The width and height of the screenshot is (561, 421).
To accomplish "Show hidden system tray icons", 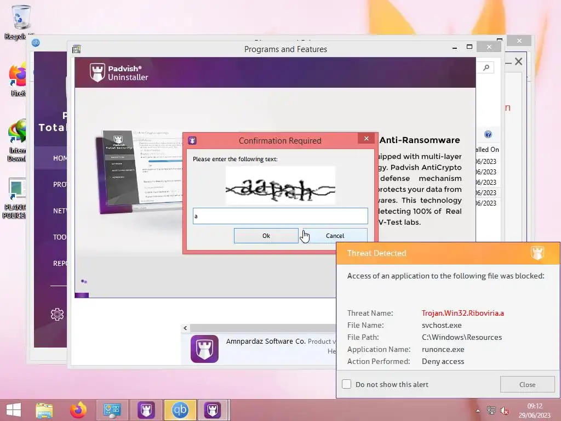I will [x=478, y=411].
